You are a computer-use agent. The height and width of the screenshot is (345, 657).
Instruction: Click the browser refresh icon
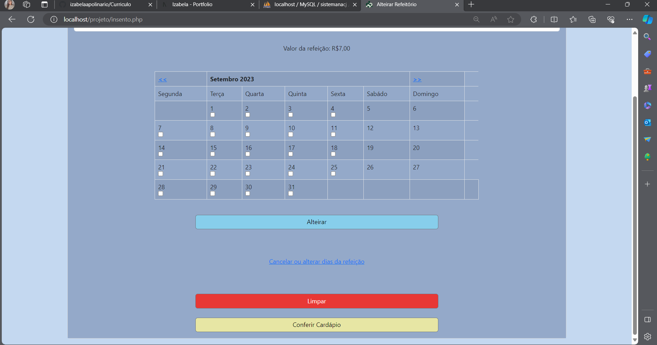[31, 19]
